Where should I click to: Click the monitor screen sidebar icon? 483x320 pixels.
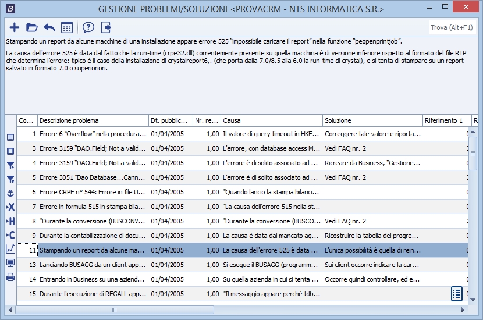tap(10, 263)
